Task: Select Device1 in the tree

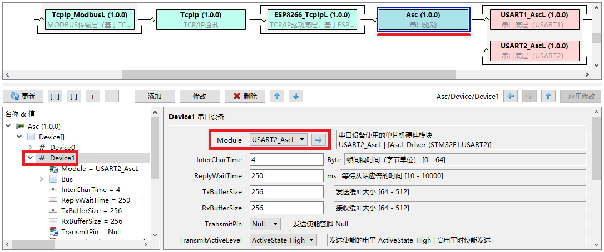Action: coord(62,158)
